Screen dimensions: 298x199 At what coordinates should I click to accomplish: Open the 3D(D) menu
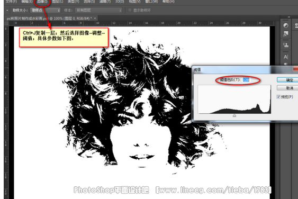[x=120, y=2]
